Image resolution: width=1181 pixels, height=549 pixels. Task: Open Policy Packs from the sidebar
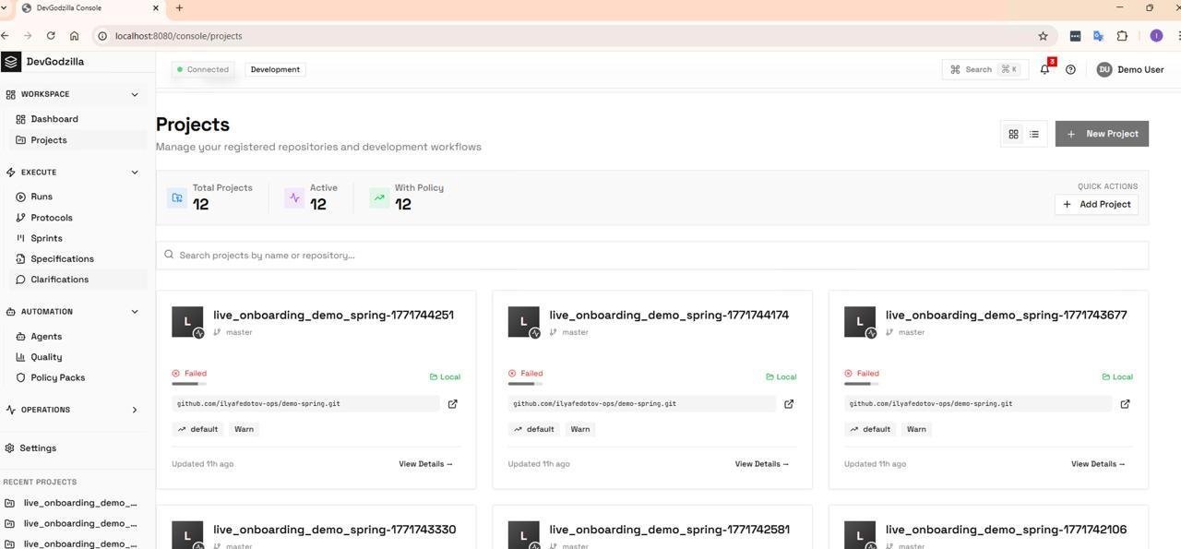coord(57,377)
